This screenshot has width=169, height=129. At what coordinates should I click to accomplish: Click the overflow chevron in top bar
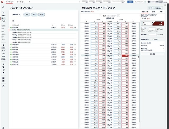click(x=79, y=2)
